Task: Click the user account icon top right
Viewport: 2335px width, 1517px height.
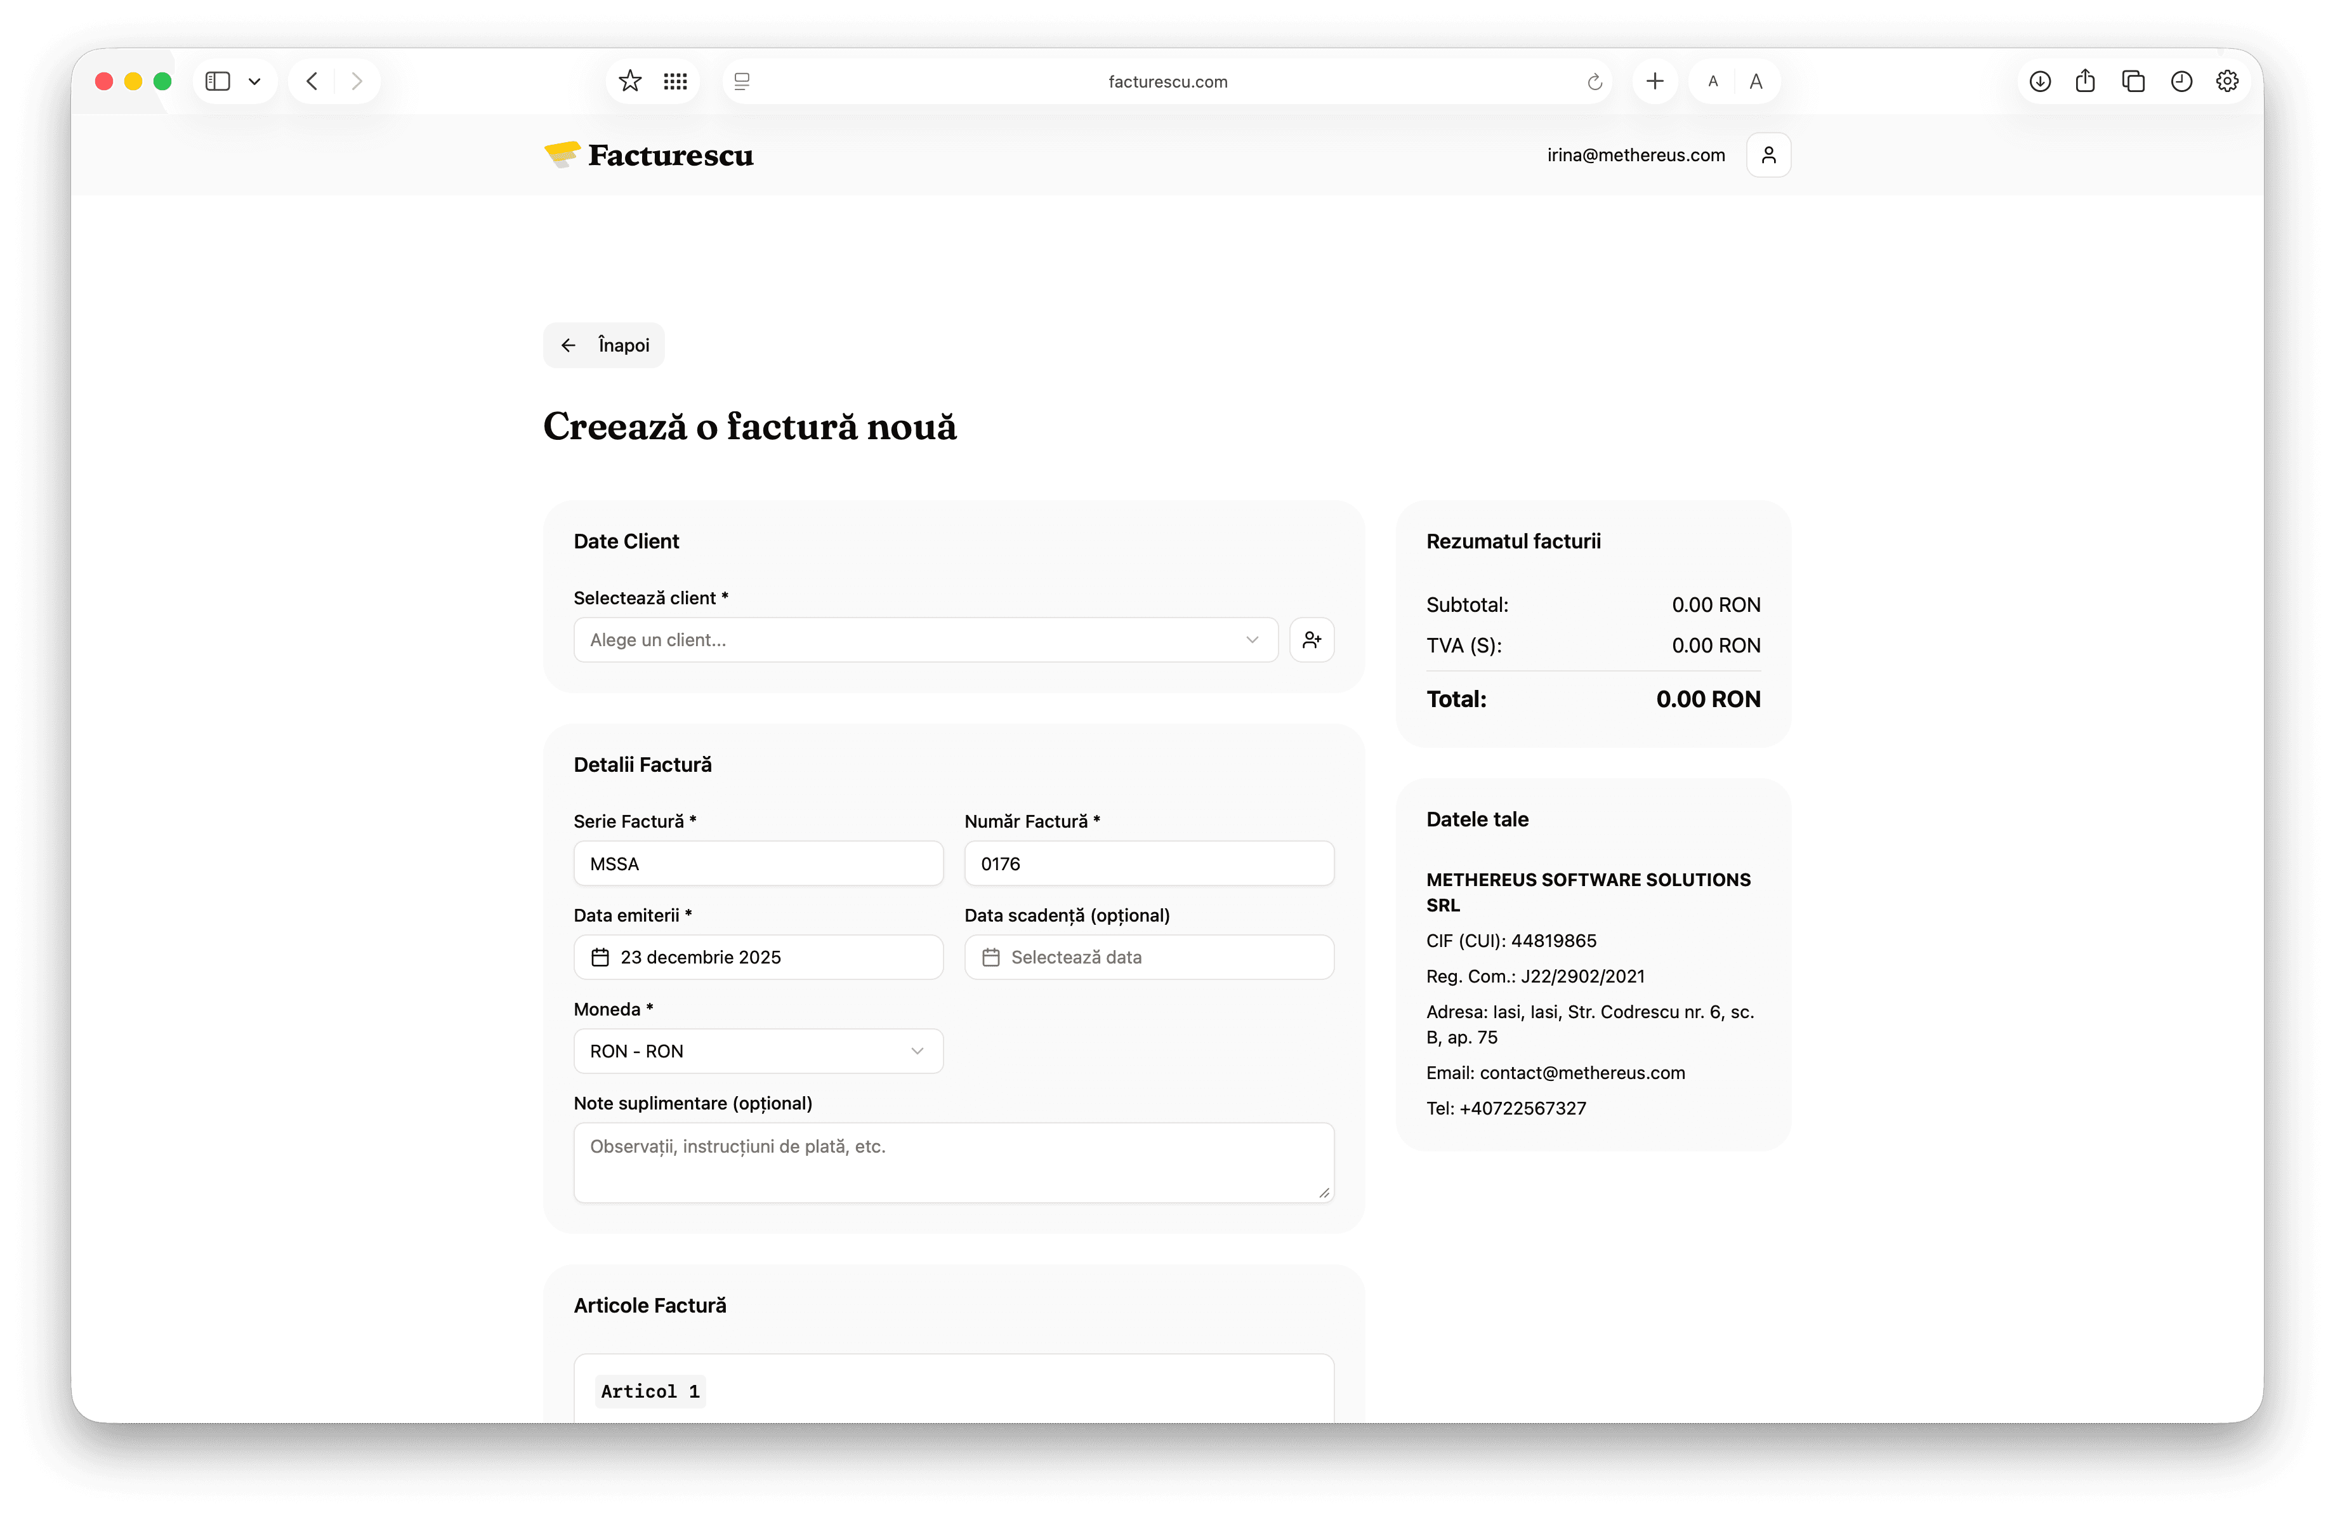Action: (x=1768, y=154)
